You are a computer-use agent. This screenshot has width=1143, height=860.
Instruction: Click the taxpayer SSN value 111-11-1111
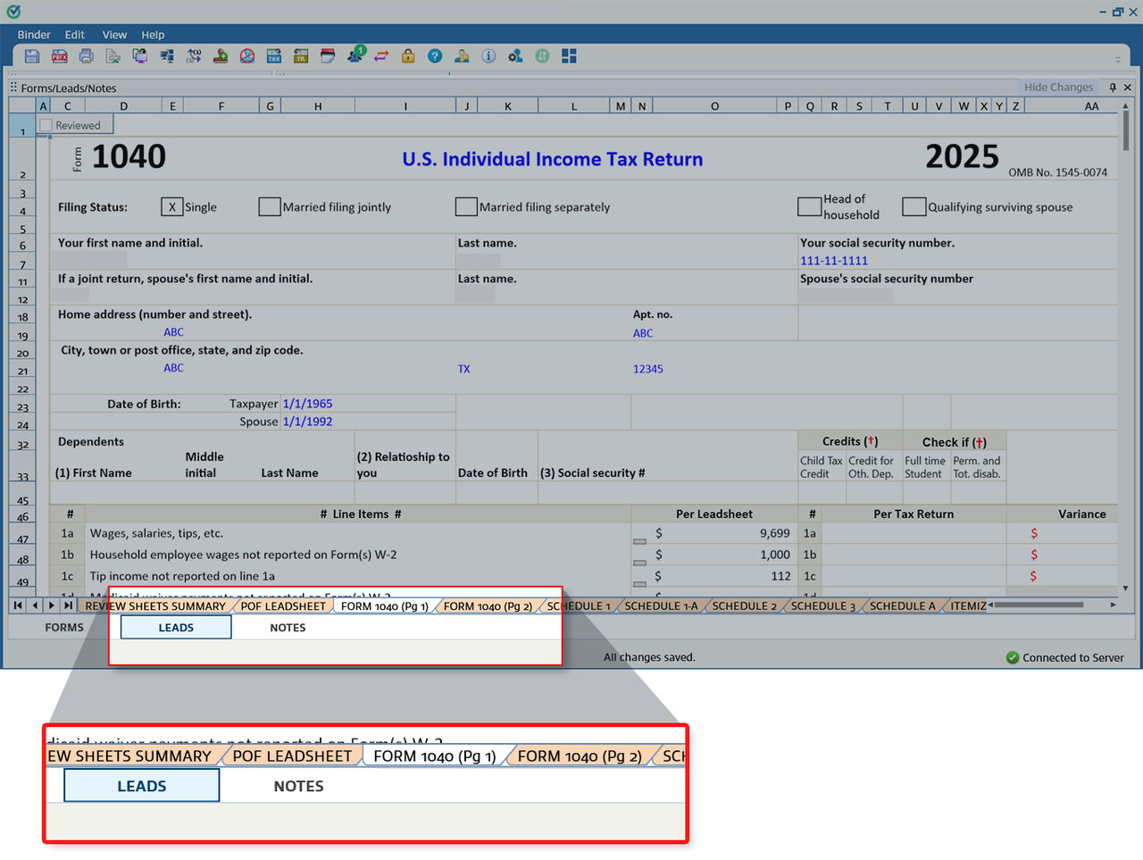tap(834, 261)
